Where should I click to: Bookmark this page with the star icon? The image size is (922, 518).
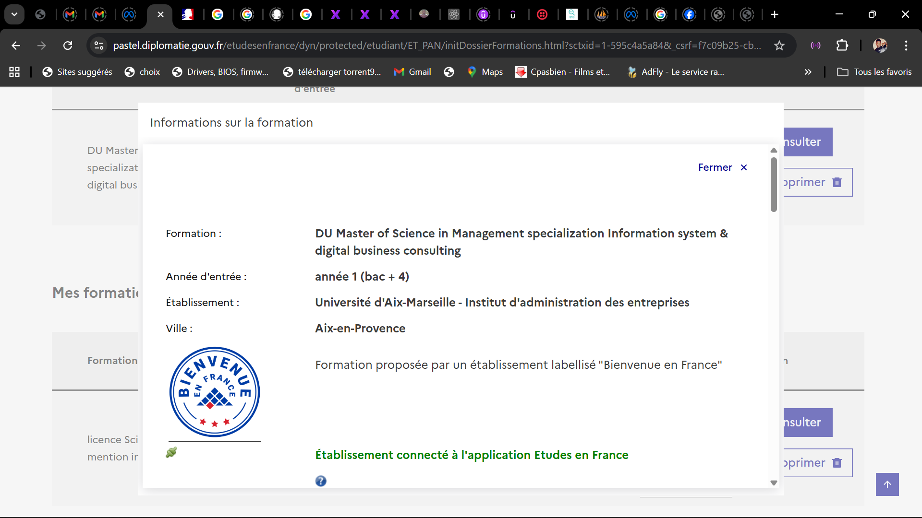click(779, 46)
